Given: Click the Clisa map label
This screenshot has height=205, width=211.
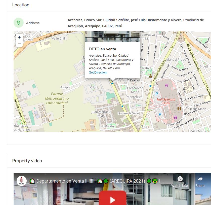Looking at the screenshot, I should pos(144,126).
